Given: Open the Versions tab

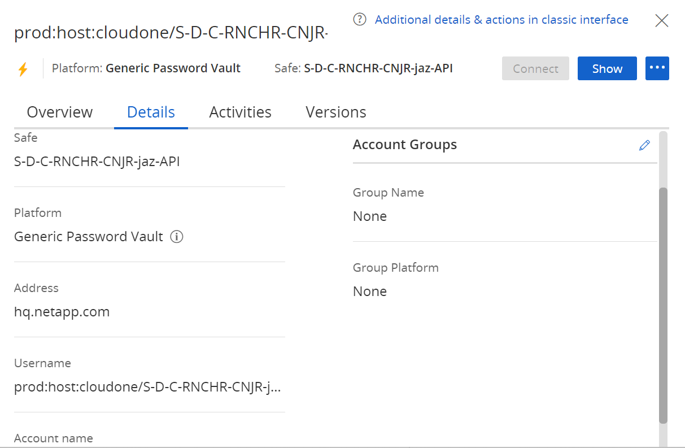Looking at the screenshot, I should pos(336,112).
